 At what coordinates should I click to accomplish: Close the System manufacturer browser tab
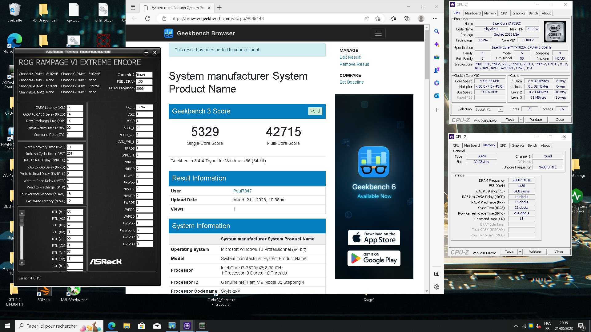[x=209, y=8]
